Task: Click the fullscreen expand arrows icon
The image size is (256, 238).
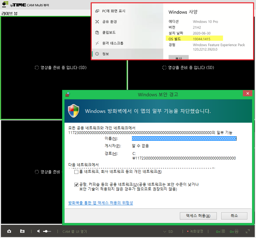Action: [248, 231]
